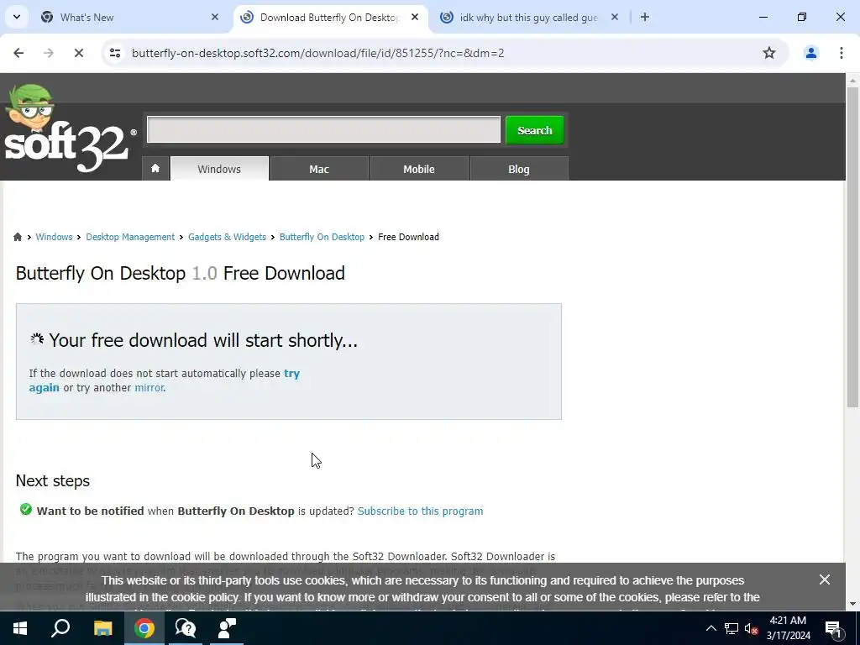The height and width of the screenshot is (645, 860).
Task: Open the tab search dropdown arrow
Action: [x=17, y=17]
